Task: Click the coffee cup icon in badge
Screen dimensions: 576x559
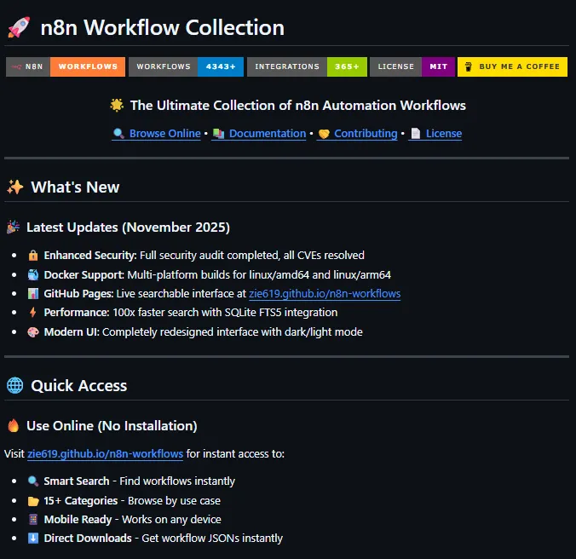Action: tap(469, 66)
